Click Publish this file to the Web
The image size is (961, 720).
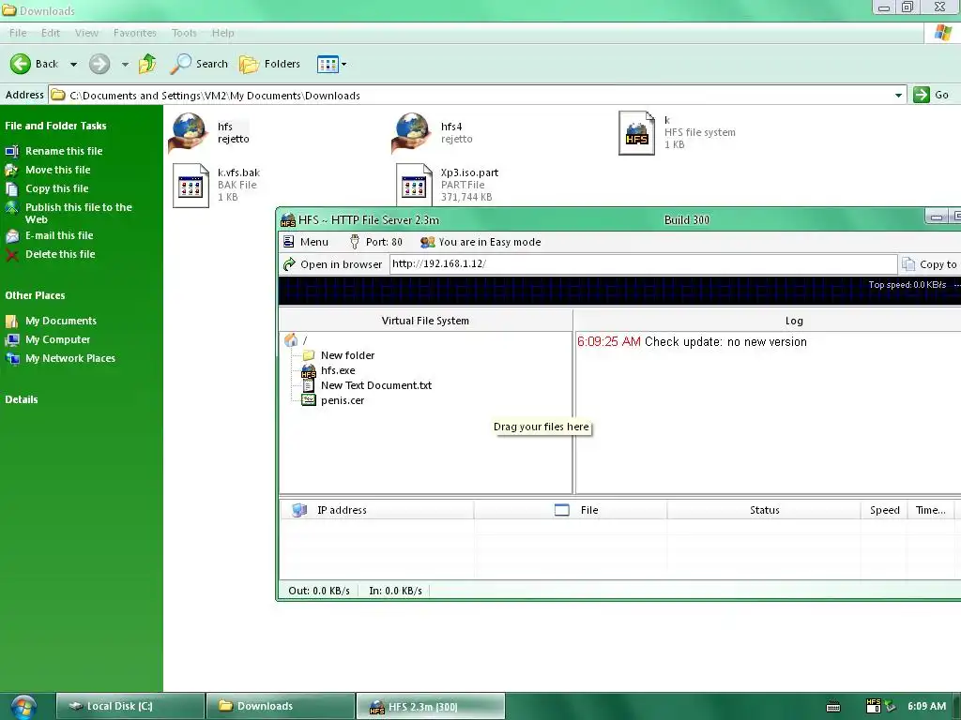click(79, 213)
